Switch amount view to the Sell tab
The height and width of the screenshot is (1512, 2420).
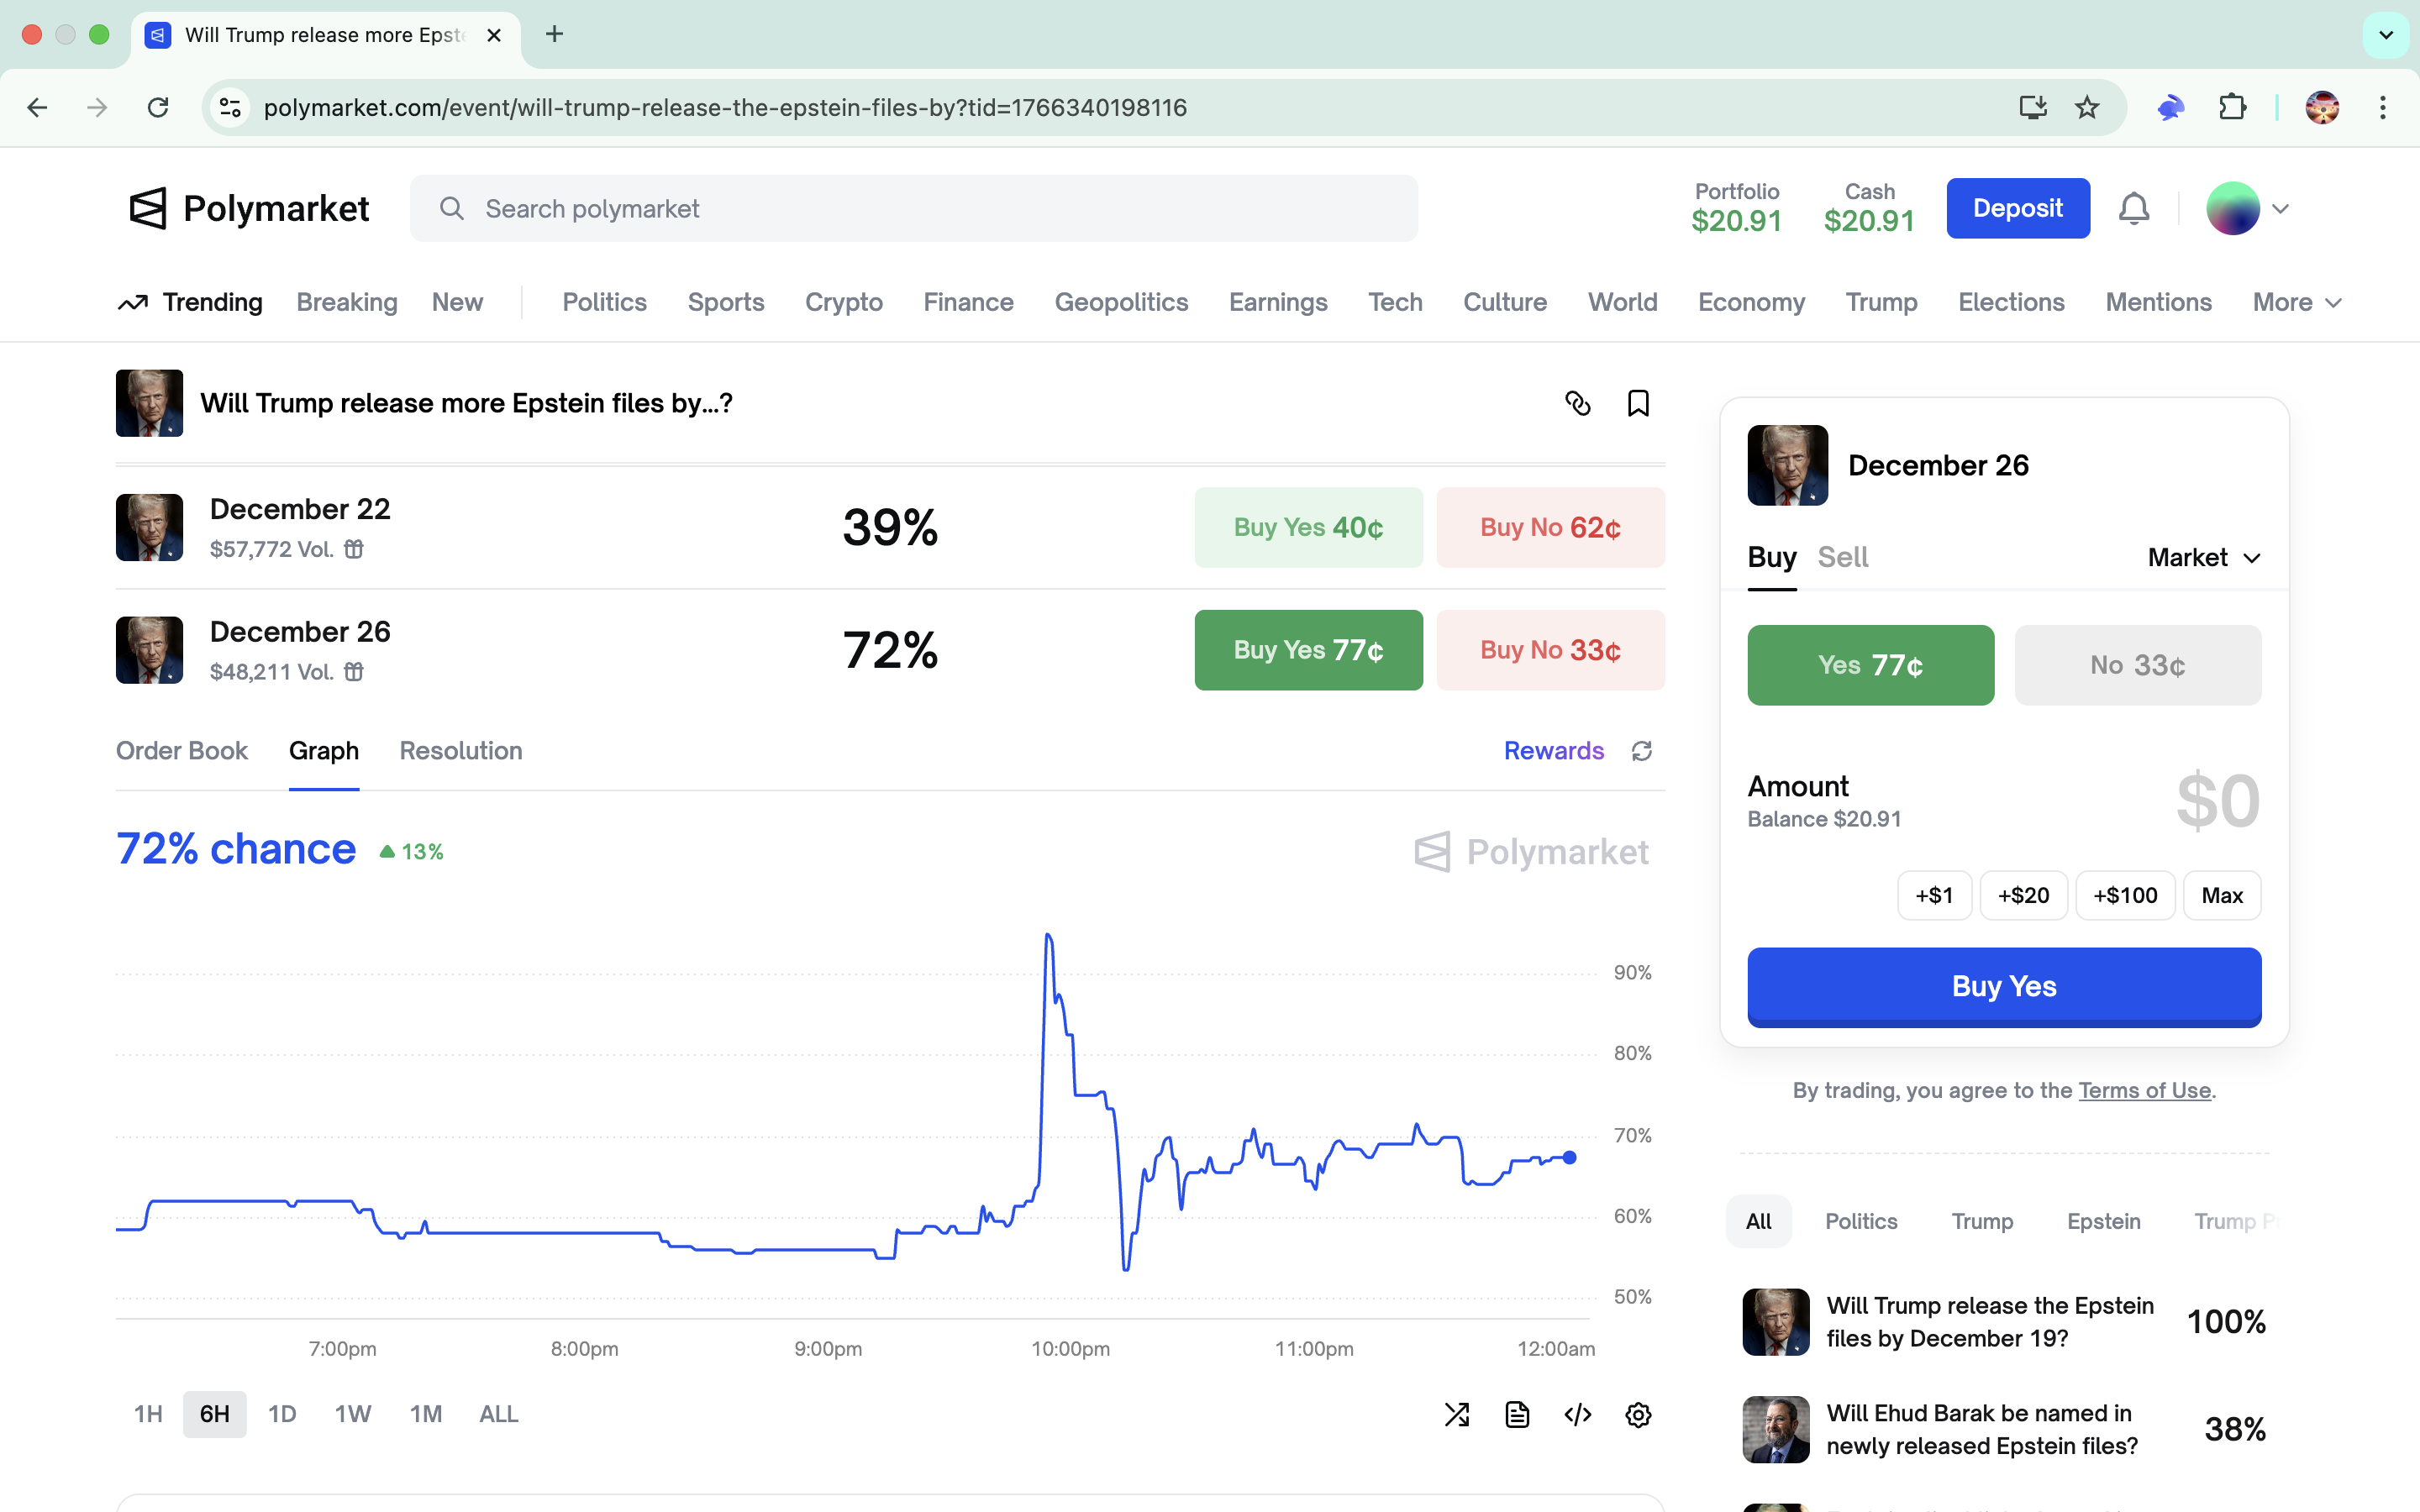point(1841,557)
